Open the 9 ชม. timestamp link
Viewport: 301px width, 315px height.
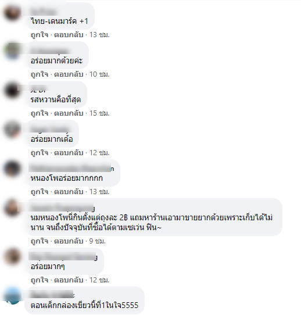[98, 241]
